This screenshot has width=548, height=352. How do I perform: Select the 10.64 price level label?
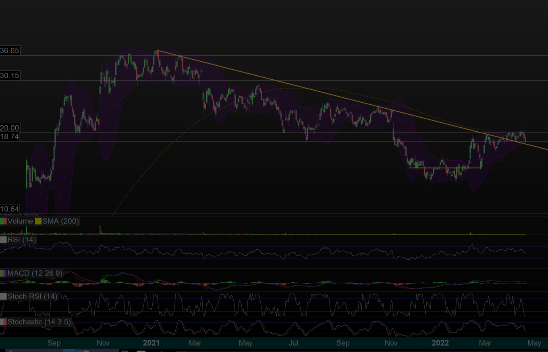click(x=10, y=209)
